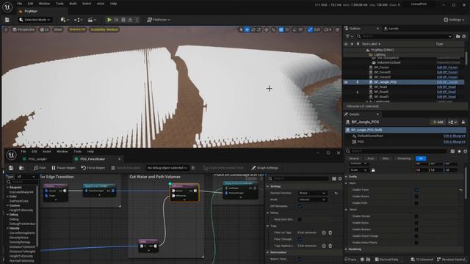Open viewport options hamburger menu
The height and width of the screenshot is (264, 470).
point(6,29)
